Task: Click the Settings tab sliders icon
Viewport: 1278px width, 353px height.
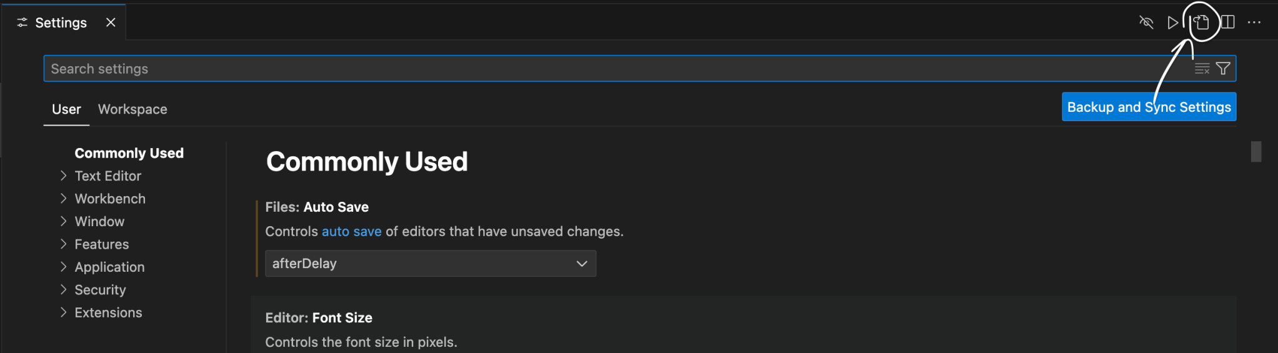Action: pyautogui.click(x=22, y=22)
